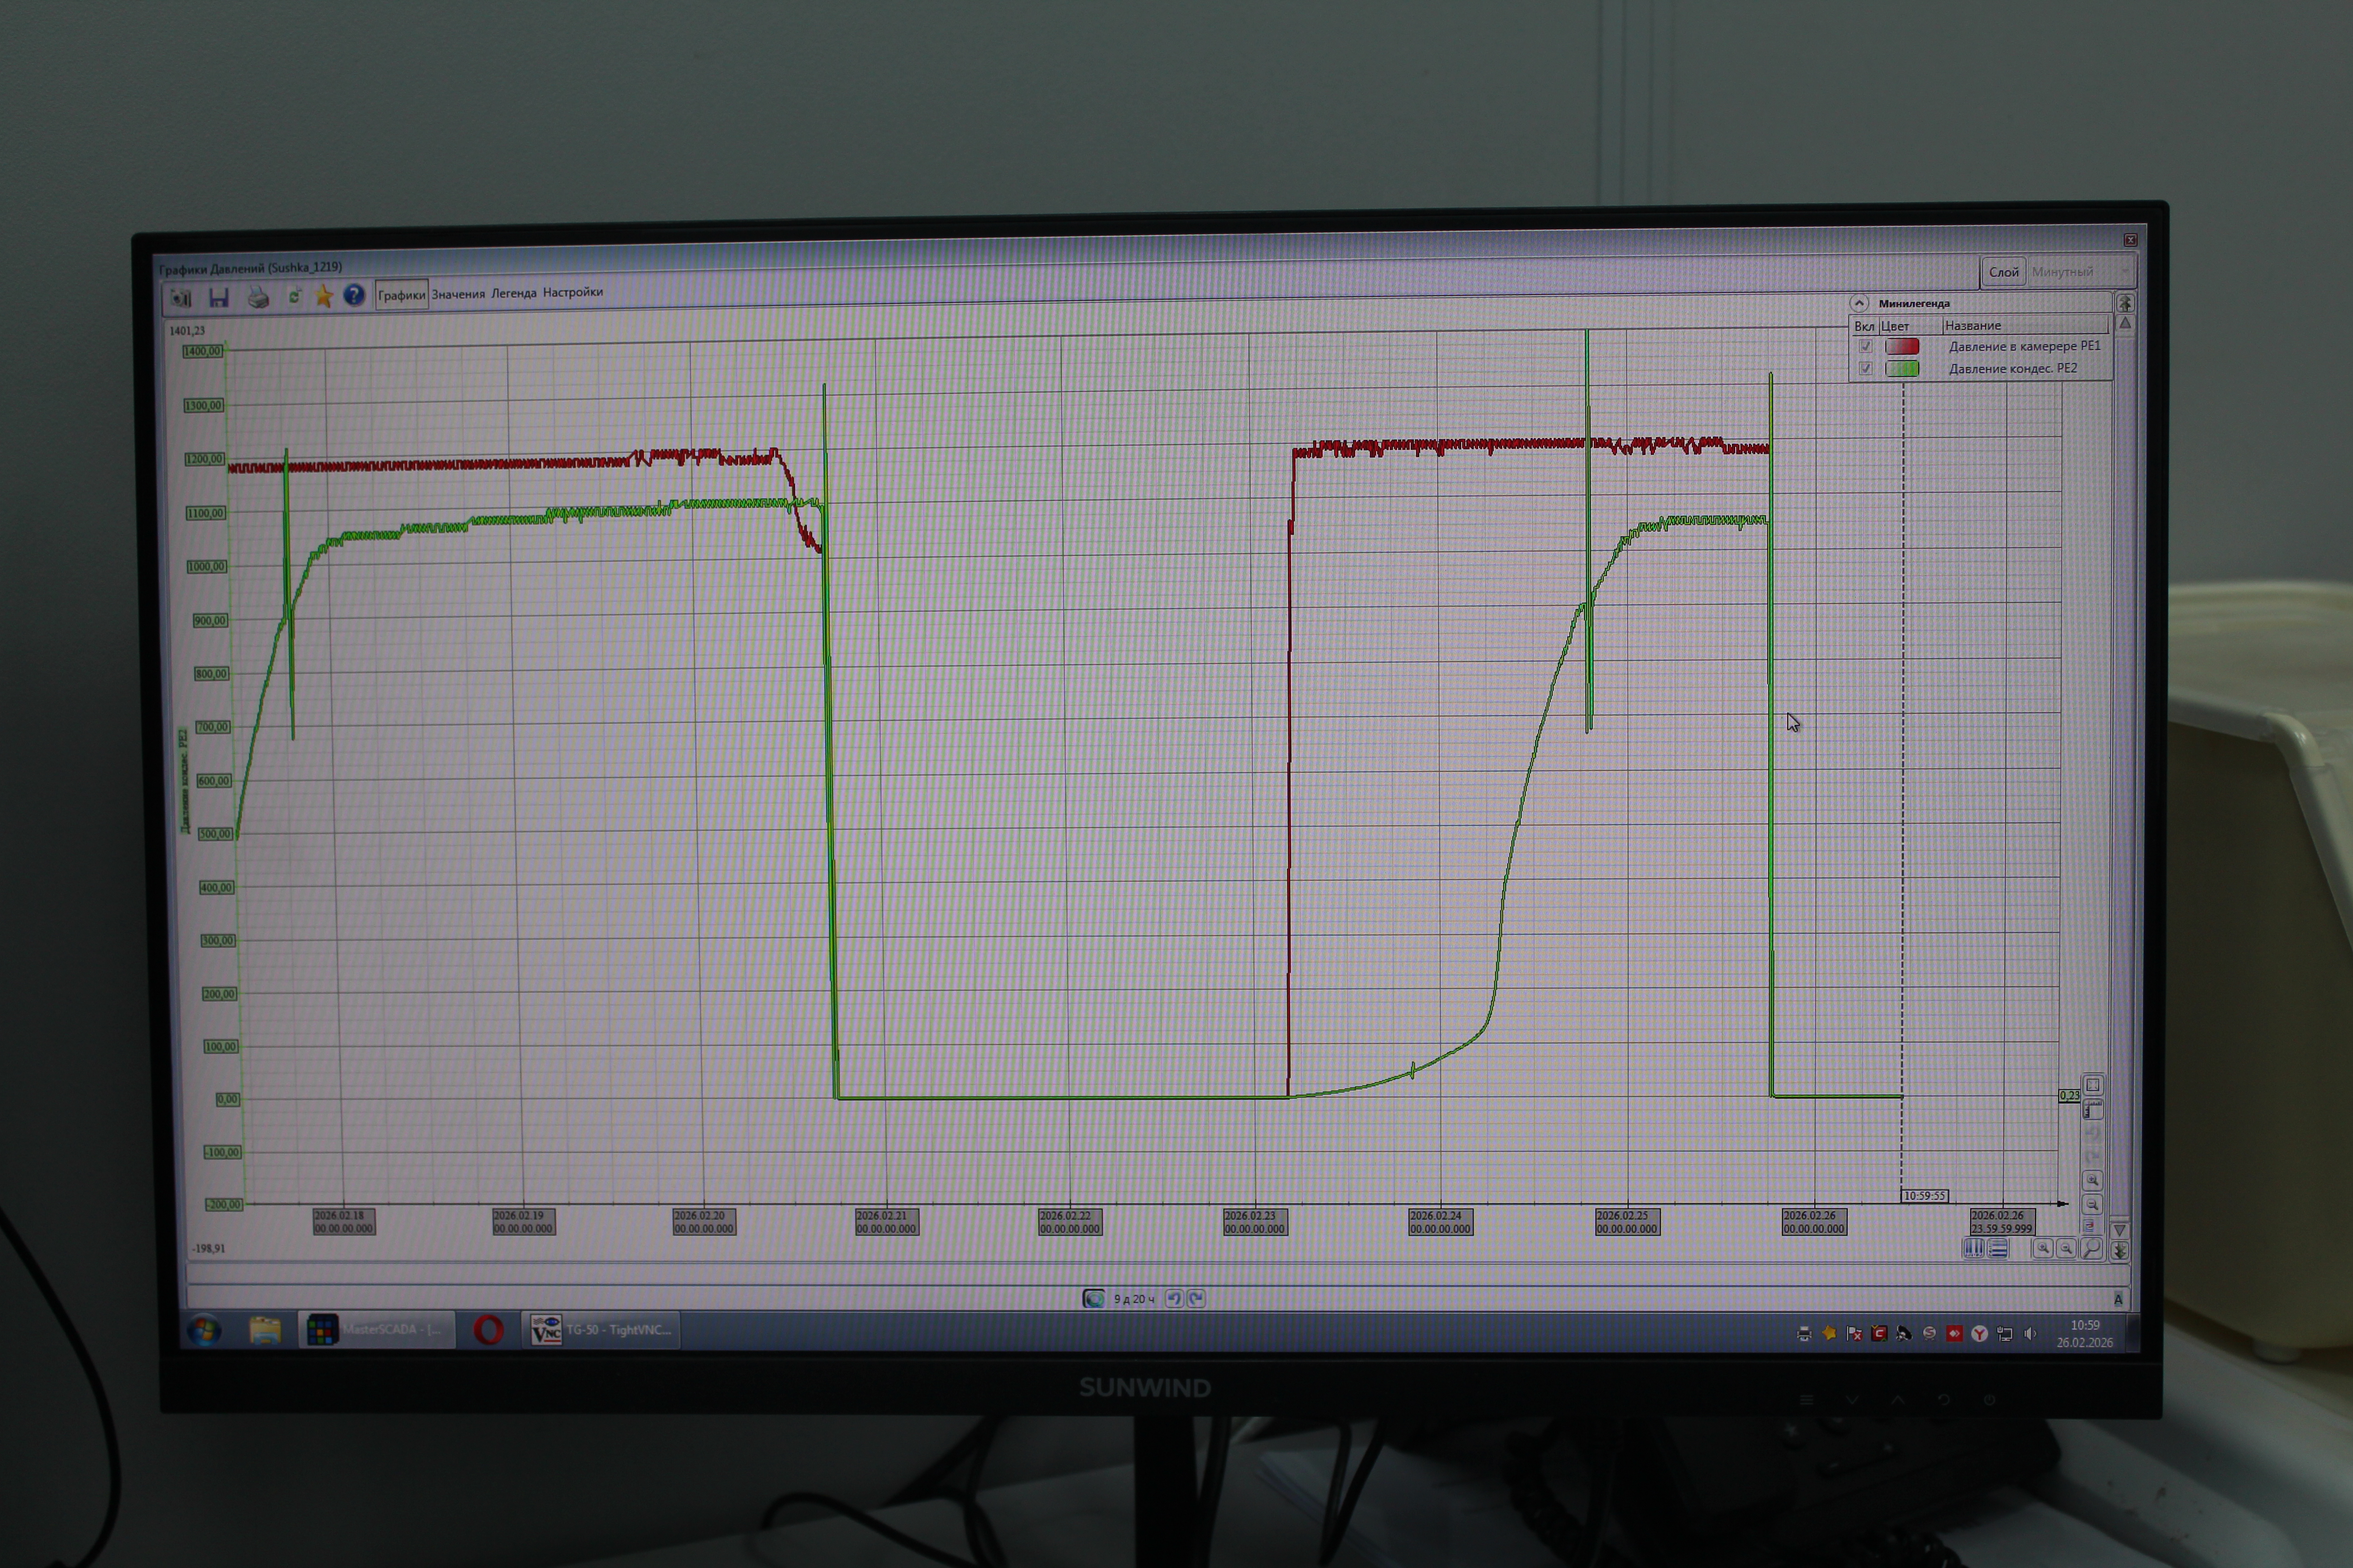Open Opera browser from the taskbar
Screen dimensions: 2353x1568
488,1330
